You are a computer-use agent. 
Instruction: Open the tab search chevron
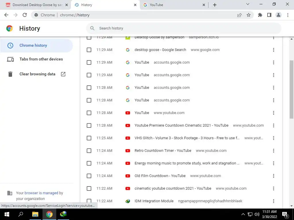pos(248,4)
